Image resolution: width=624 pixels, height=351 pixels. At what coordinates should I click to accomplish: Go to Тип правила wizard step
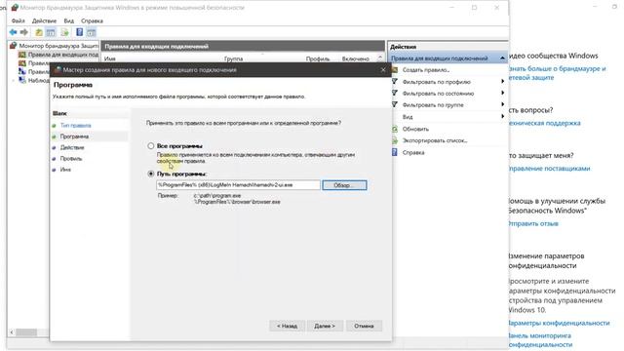[x=76, y=126]
